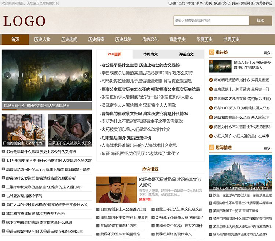Open the 苏联 top tag link

208,3
